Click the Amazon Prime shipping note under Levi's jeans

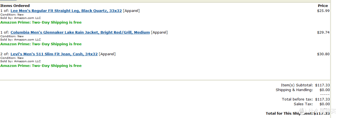coord(41,66)
